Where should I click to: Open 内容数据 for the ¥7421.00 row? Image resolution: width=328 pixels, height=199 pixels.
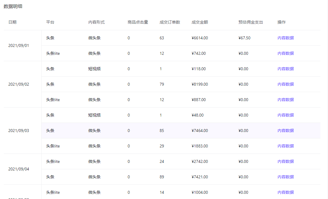286,177
